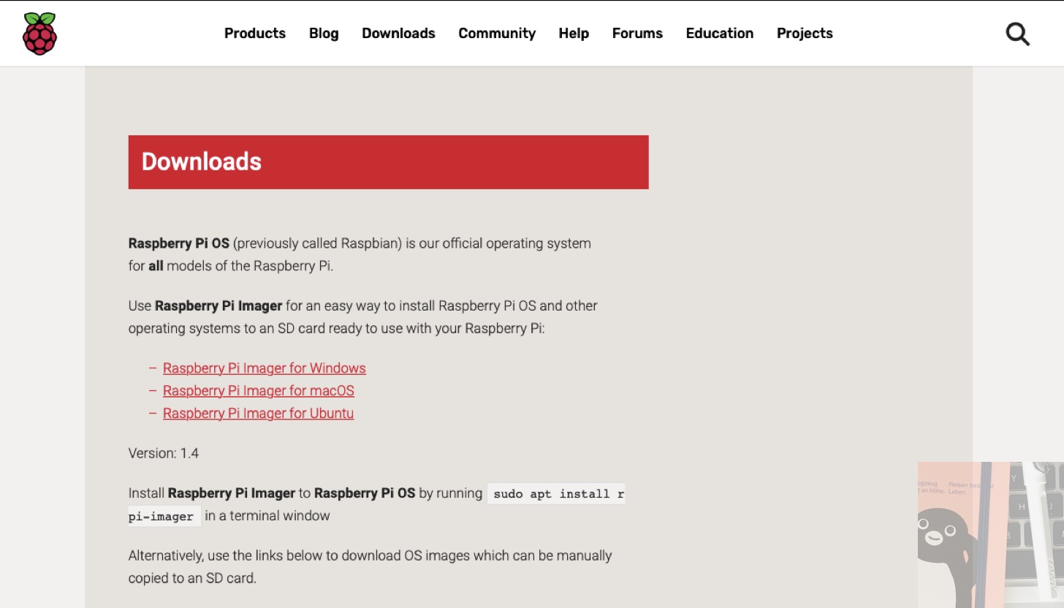Image resolution: width=1064 pixels, height=608 pixels.
Task: Download Raspberry Pi Imager for macOS
Action: [x=259, y=391]
